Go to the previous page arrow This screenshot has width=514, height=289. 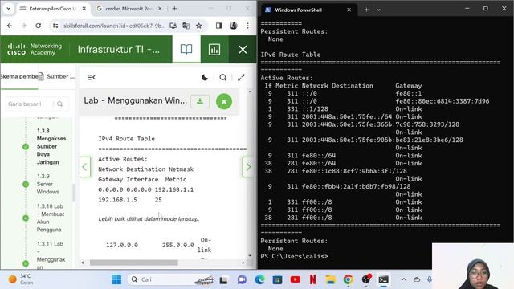[x=84, y=167]
